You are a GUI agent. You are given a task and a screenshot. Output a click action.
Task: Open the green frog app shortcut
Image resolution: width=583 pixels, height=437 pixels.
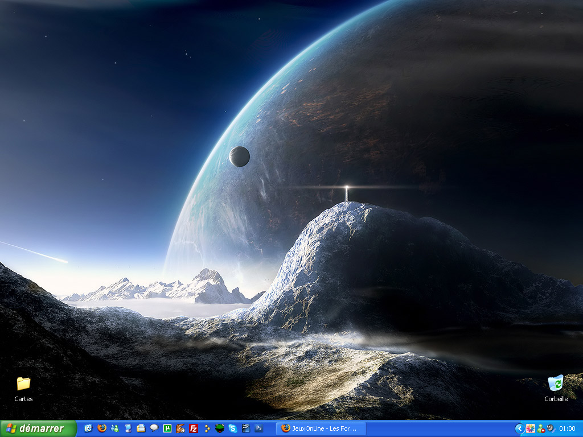[220, 428]
